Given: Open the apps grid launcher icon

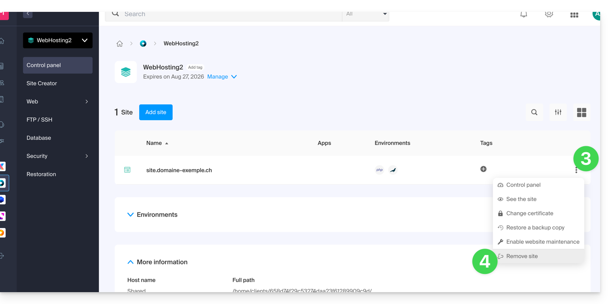Looking at the screenshot, I should (x=574, y=15).
